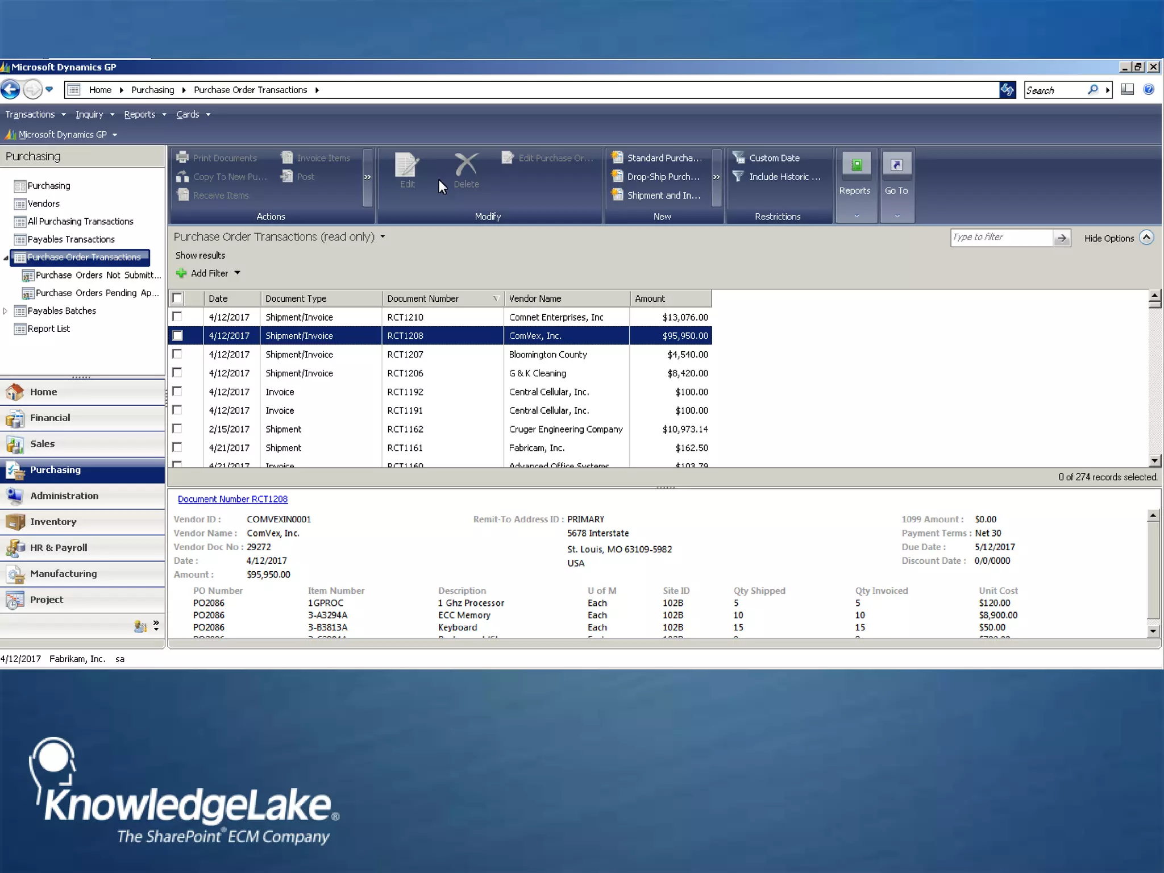Image resolution: width=1164 pixels, height=873 pixels.
Task: Click the Custom Date restriction icon
Action: (x=738, y=157)
